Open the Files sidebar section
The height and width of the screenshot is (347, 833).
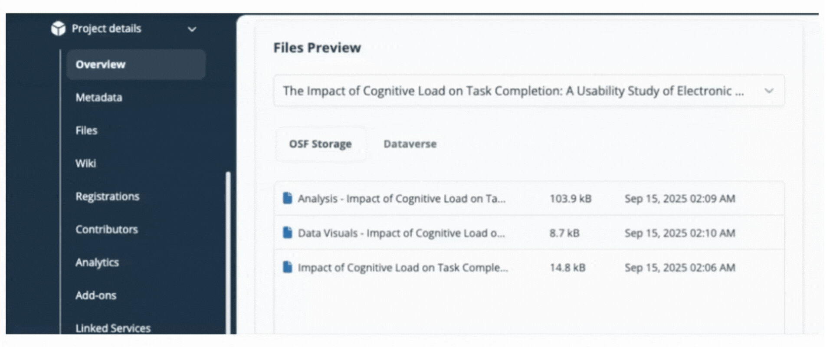(86, 131)
